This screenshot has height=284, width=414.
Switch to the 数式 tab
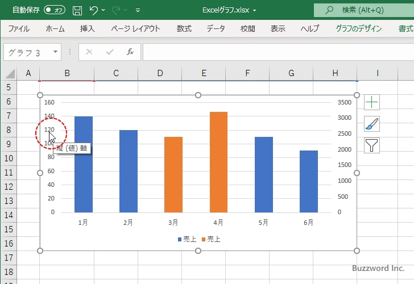[184, 28]
